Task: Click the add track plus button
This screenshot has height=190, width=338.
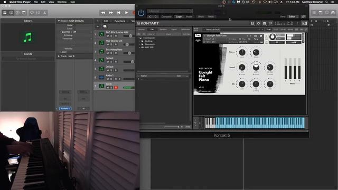Action: (x=98, y=26)
